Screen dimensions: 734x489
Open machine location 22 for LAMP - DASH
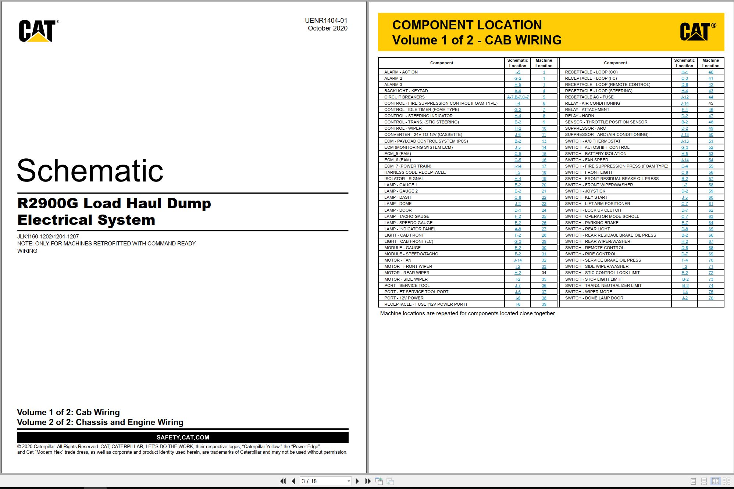(x=544, y=197)
